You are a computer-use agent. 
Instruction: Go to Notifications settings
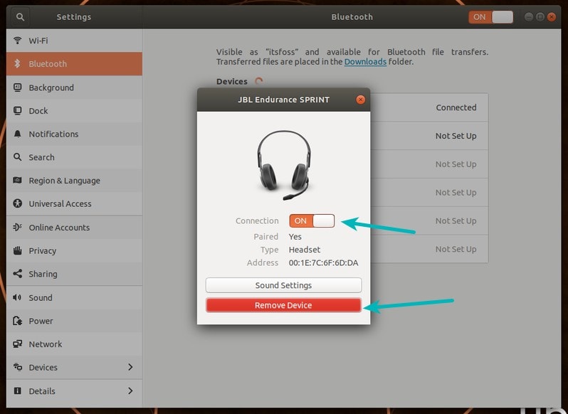point(74,134)
